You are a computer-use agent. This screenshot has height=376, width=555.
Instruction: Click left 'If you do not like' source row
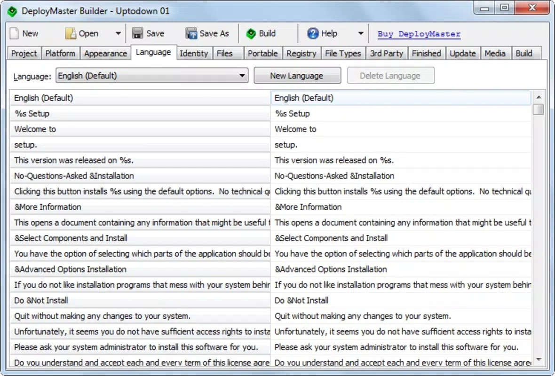pos(140,285)
